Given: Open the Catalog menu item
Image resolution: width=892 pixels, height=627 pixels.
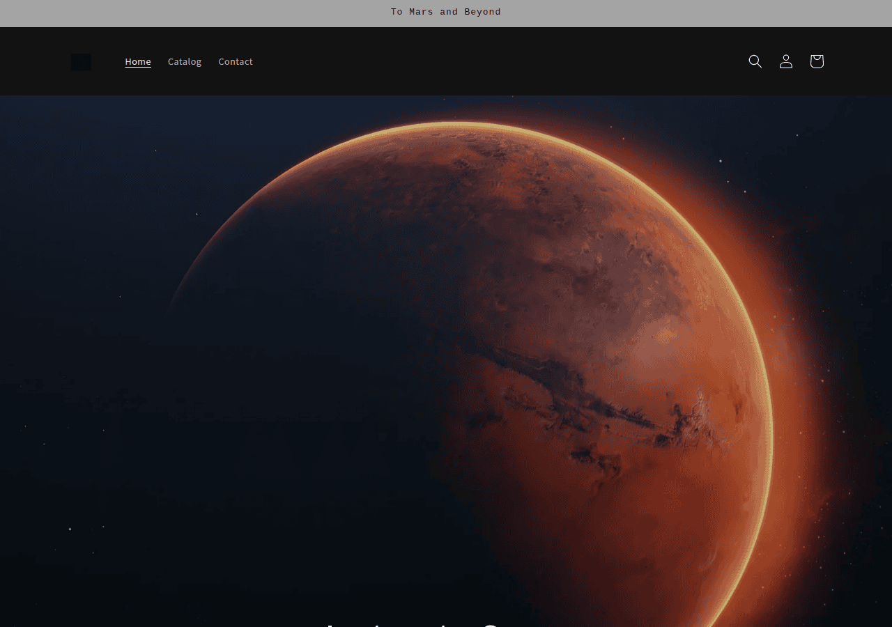Looking at the screenshot, I should [x=185, y=61].
